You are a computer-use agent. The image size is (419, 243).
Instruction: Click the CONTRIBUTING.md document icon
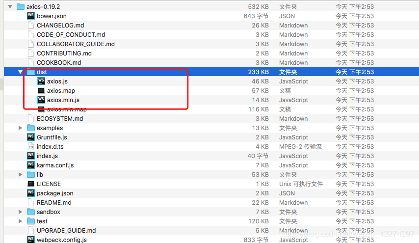[31, 53]
